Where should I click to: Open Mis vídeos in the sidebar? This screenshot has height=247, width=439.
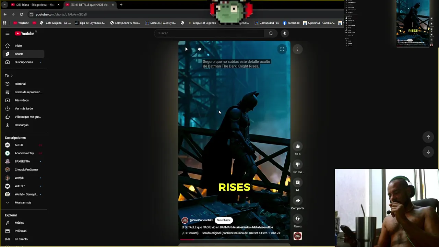pyautogui.click(x=24, y=100)
